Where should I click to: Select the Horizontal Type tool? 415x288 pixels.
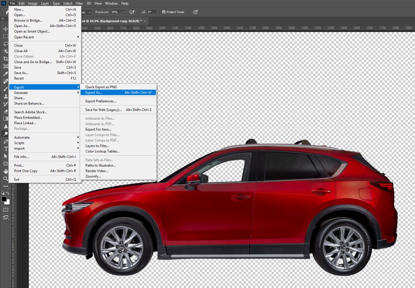[x=6, y=148]
